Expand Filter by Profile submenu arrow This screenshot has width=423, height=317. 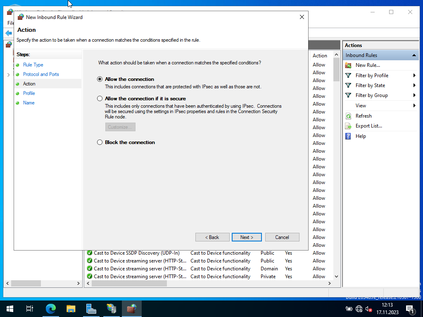click(x=414, y=76)
